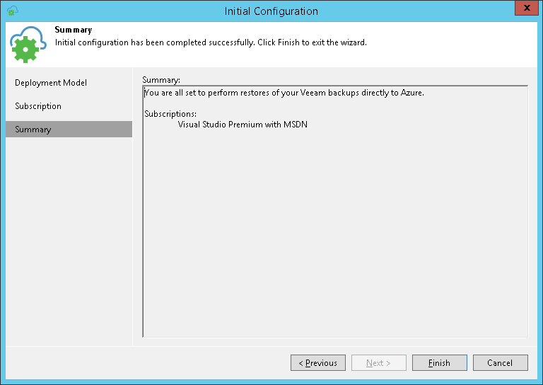The height and width of the screenshot is (385, 543).
Task: Click the Subscriptions: line in the summary
Action: point(170,114)
